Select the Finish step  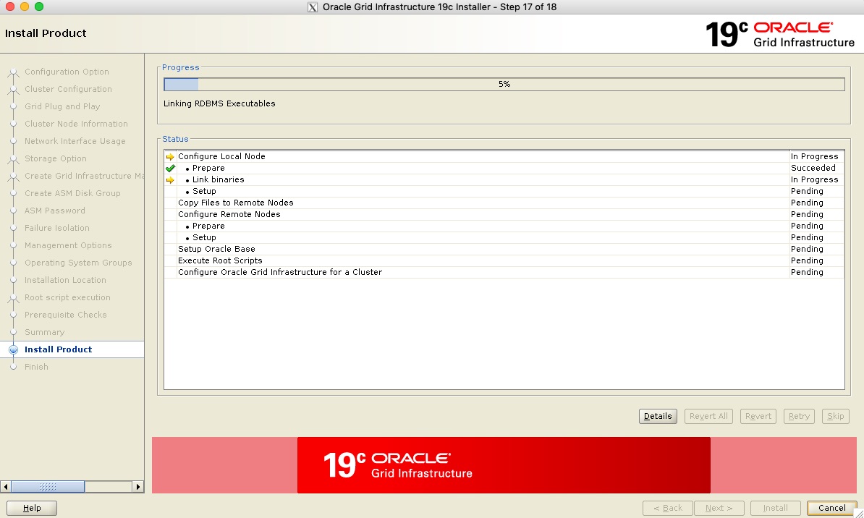coord(36,367)
